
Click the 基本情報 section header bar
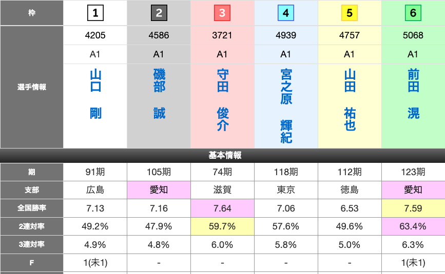pyautogui.click(x=223, y=155)
